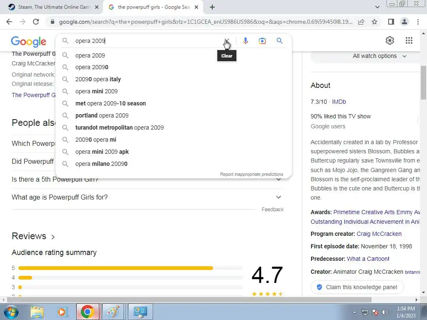Click the Feedback link
This screenshot has height=320, width=427.
pos(272,210)
